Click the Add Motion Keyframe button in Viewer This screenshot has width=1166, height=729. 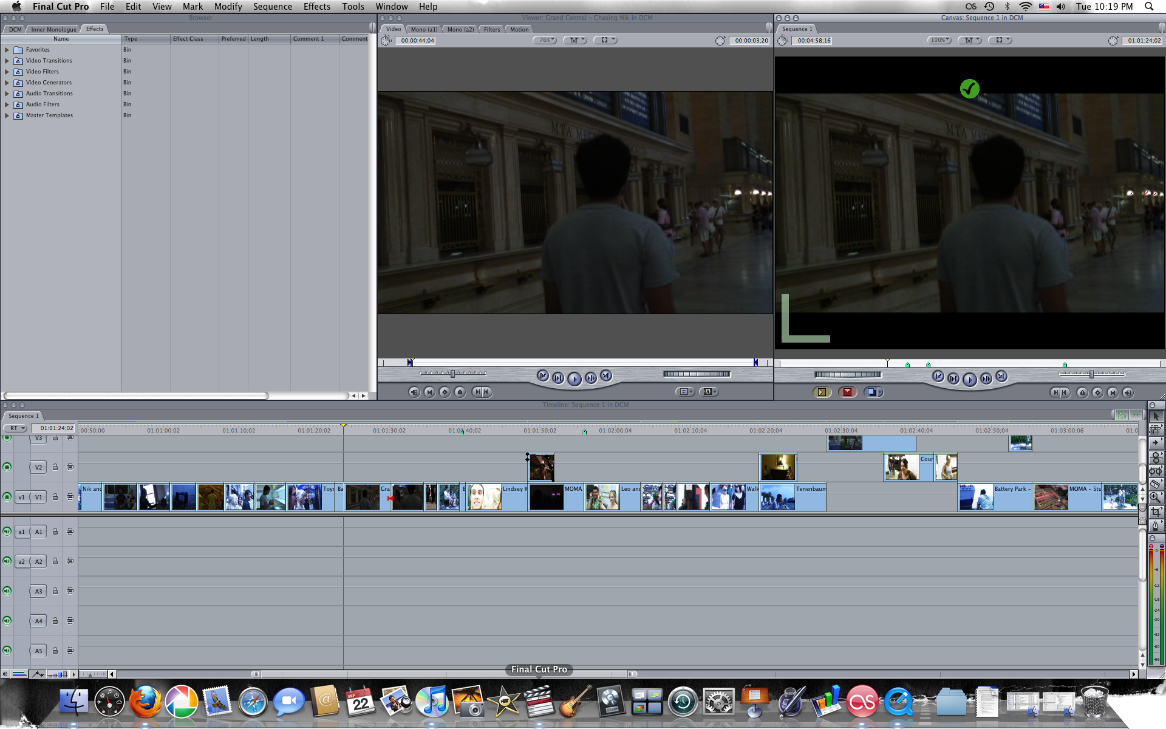[x=445, y=392]
